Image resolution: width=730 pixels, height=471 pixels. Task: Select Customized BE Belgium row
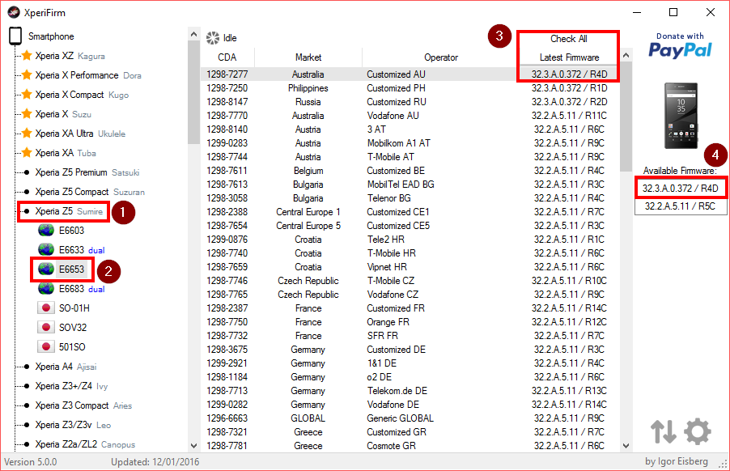pyautogui.click(x=410, y=171)
